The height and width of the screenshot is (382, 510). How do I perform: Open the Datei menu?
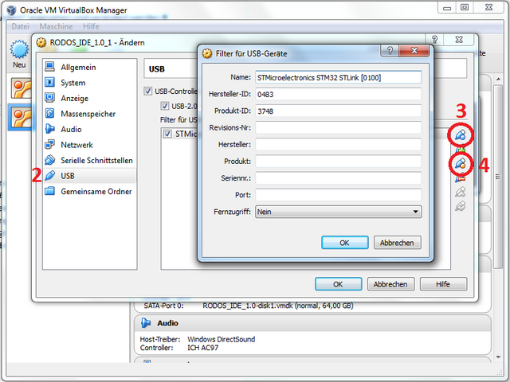tap(21, 26)
